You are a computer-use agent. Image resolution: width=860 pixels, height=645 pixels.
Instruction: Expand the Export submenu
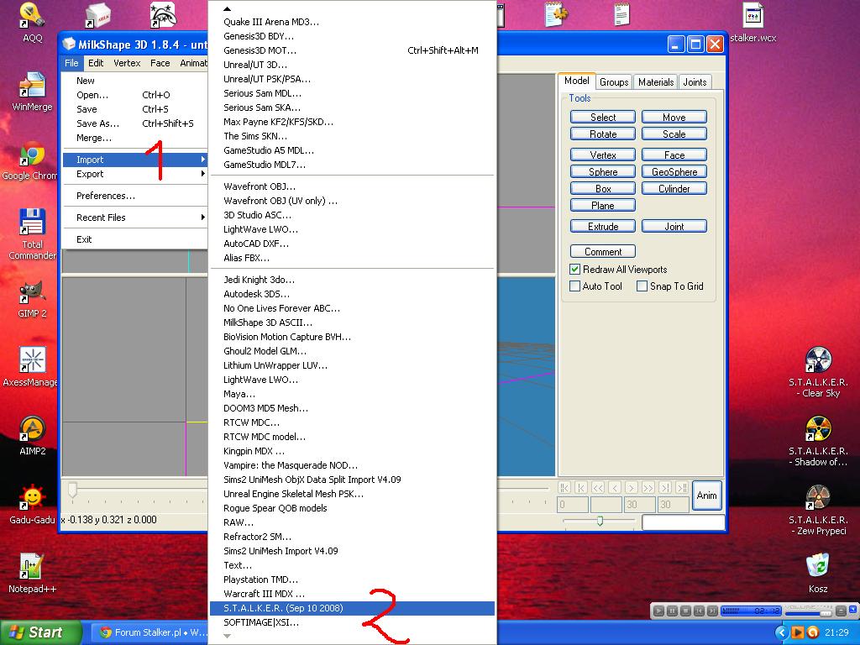(135, 174)
